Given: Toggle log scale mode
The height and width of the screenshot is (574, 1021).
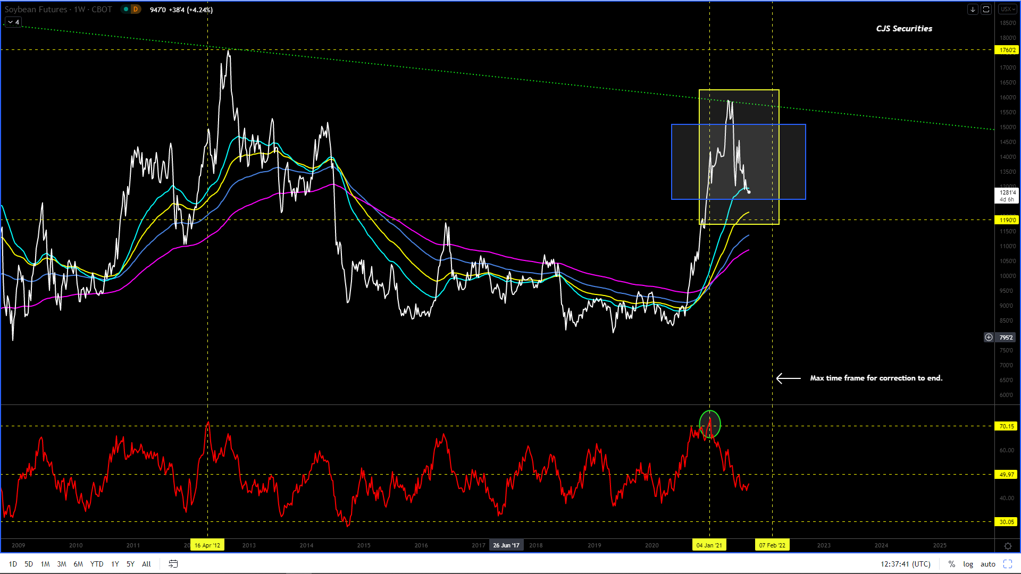Looking at the screenshot, I should click(x=968, y=564).
